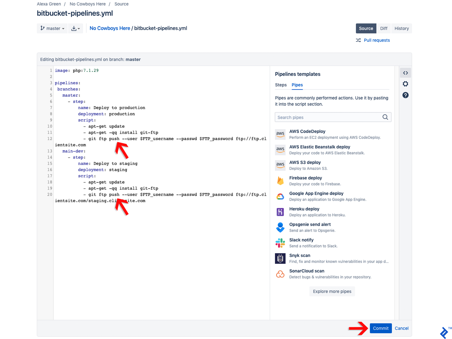Select the Heroku deploy pipe icon

point(280,212)
